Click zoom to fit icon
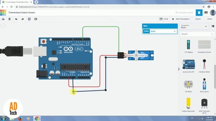This screenshot has height=121, width=216. [3, 26]
